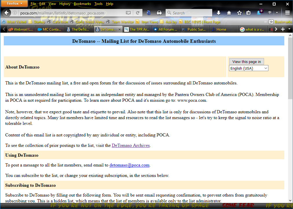Open the Asa Jay bookmarks folder
The image size is (293, 209).
click(169, 22)
